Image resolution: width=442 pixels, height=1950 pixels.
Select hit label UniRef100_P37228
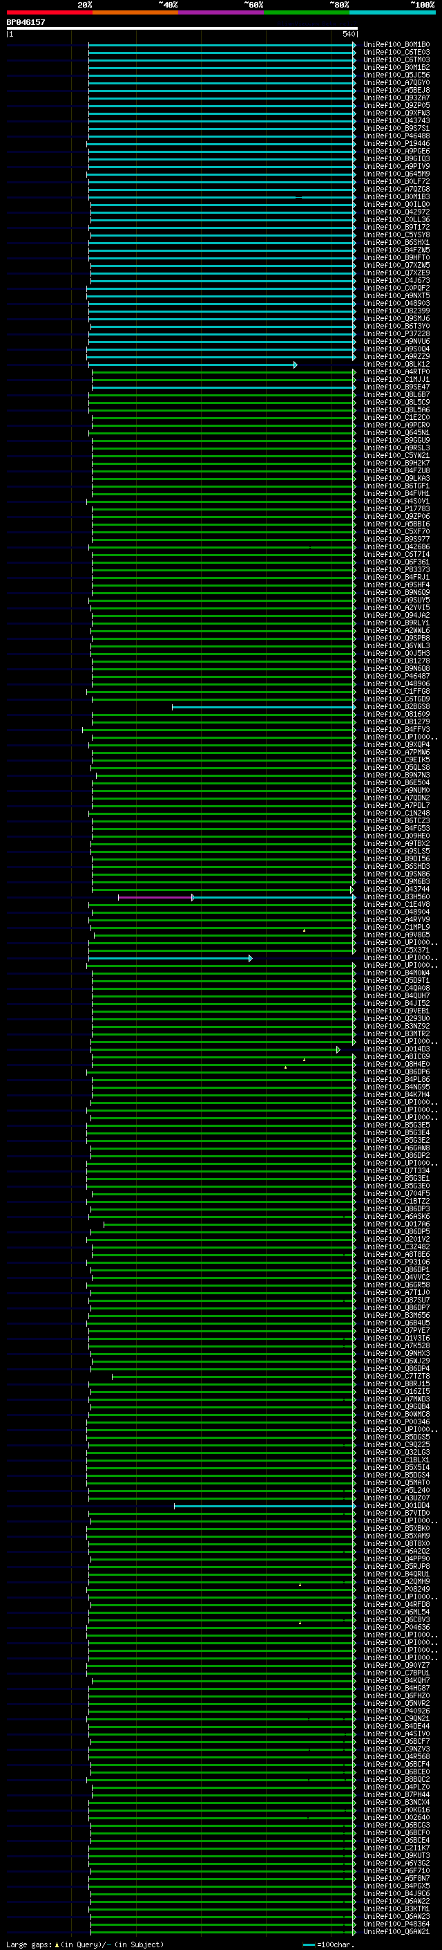pos(396,334)
